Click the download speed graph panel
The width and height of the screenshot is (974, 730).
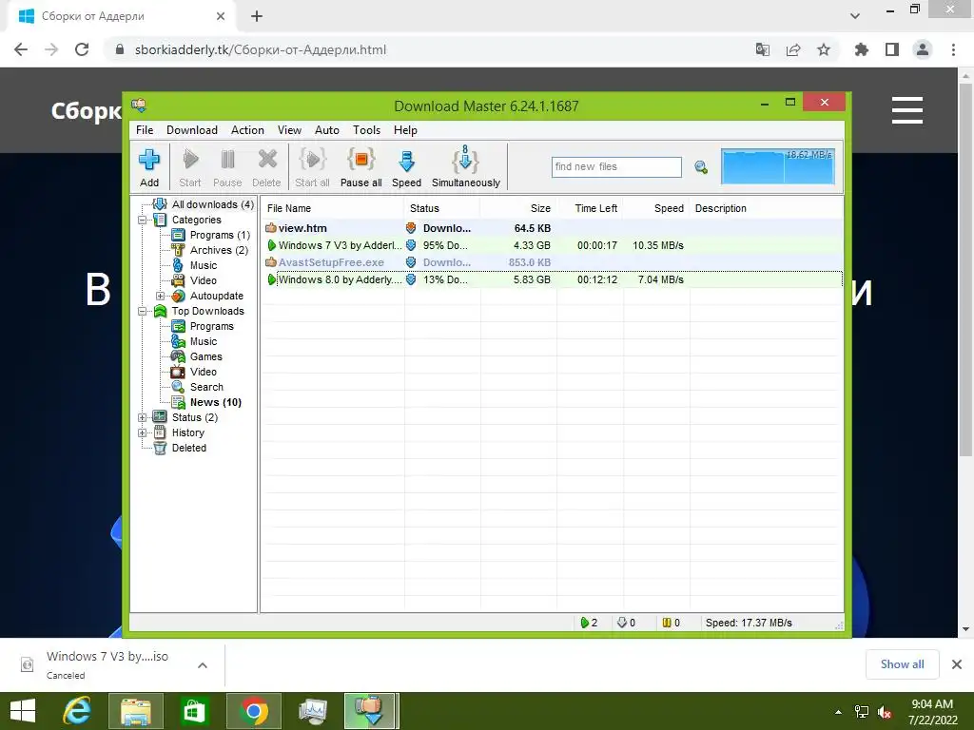[x=778, y=165]
